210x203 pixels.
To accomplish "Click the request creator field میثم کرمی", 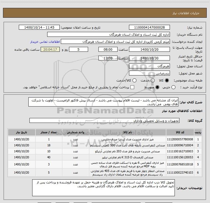I will (x=115, y=42).
